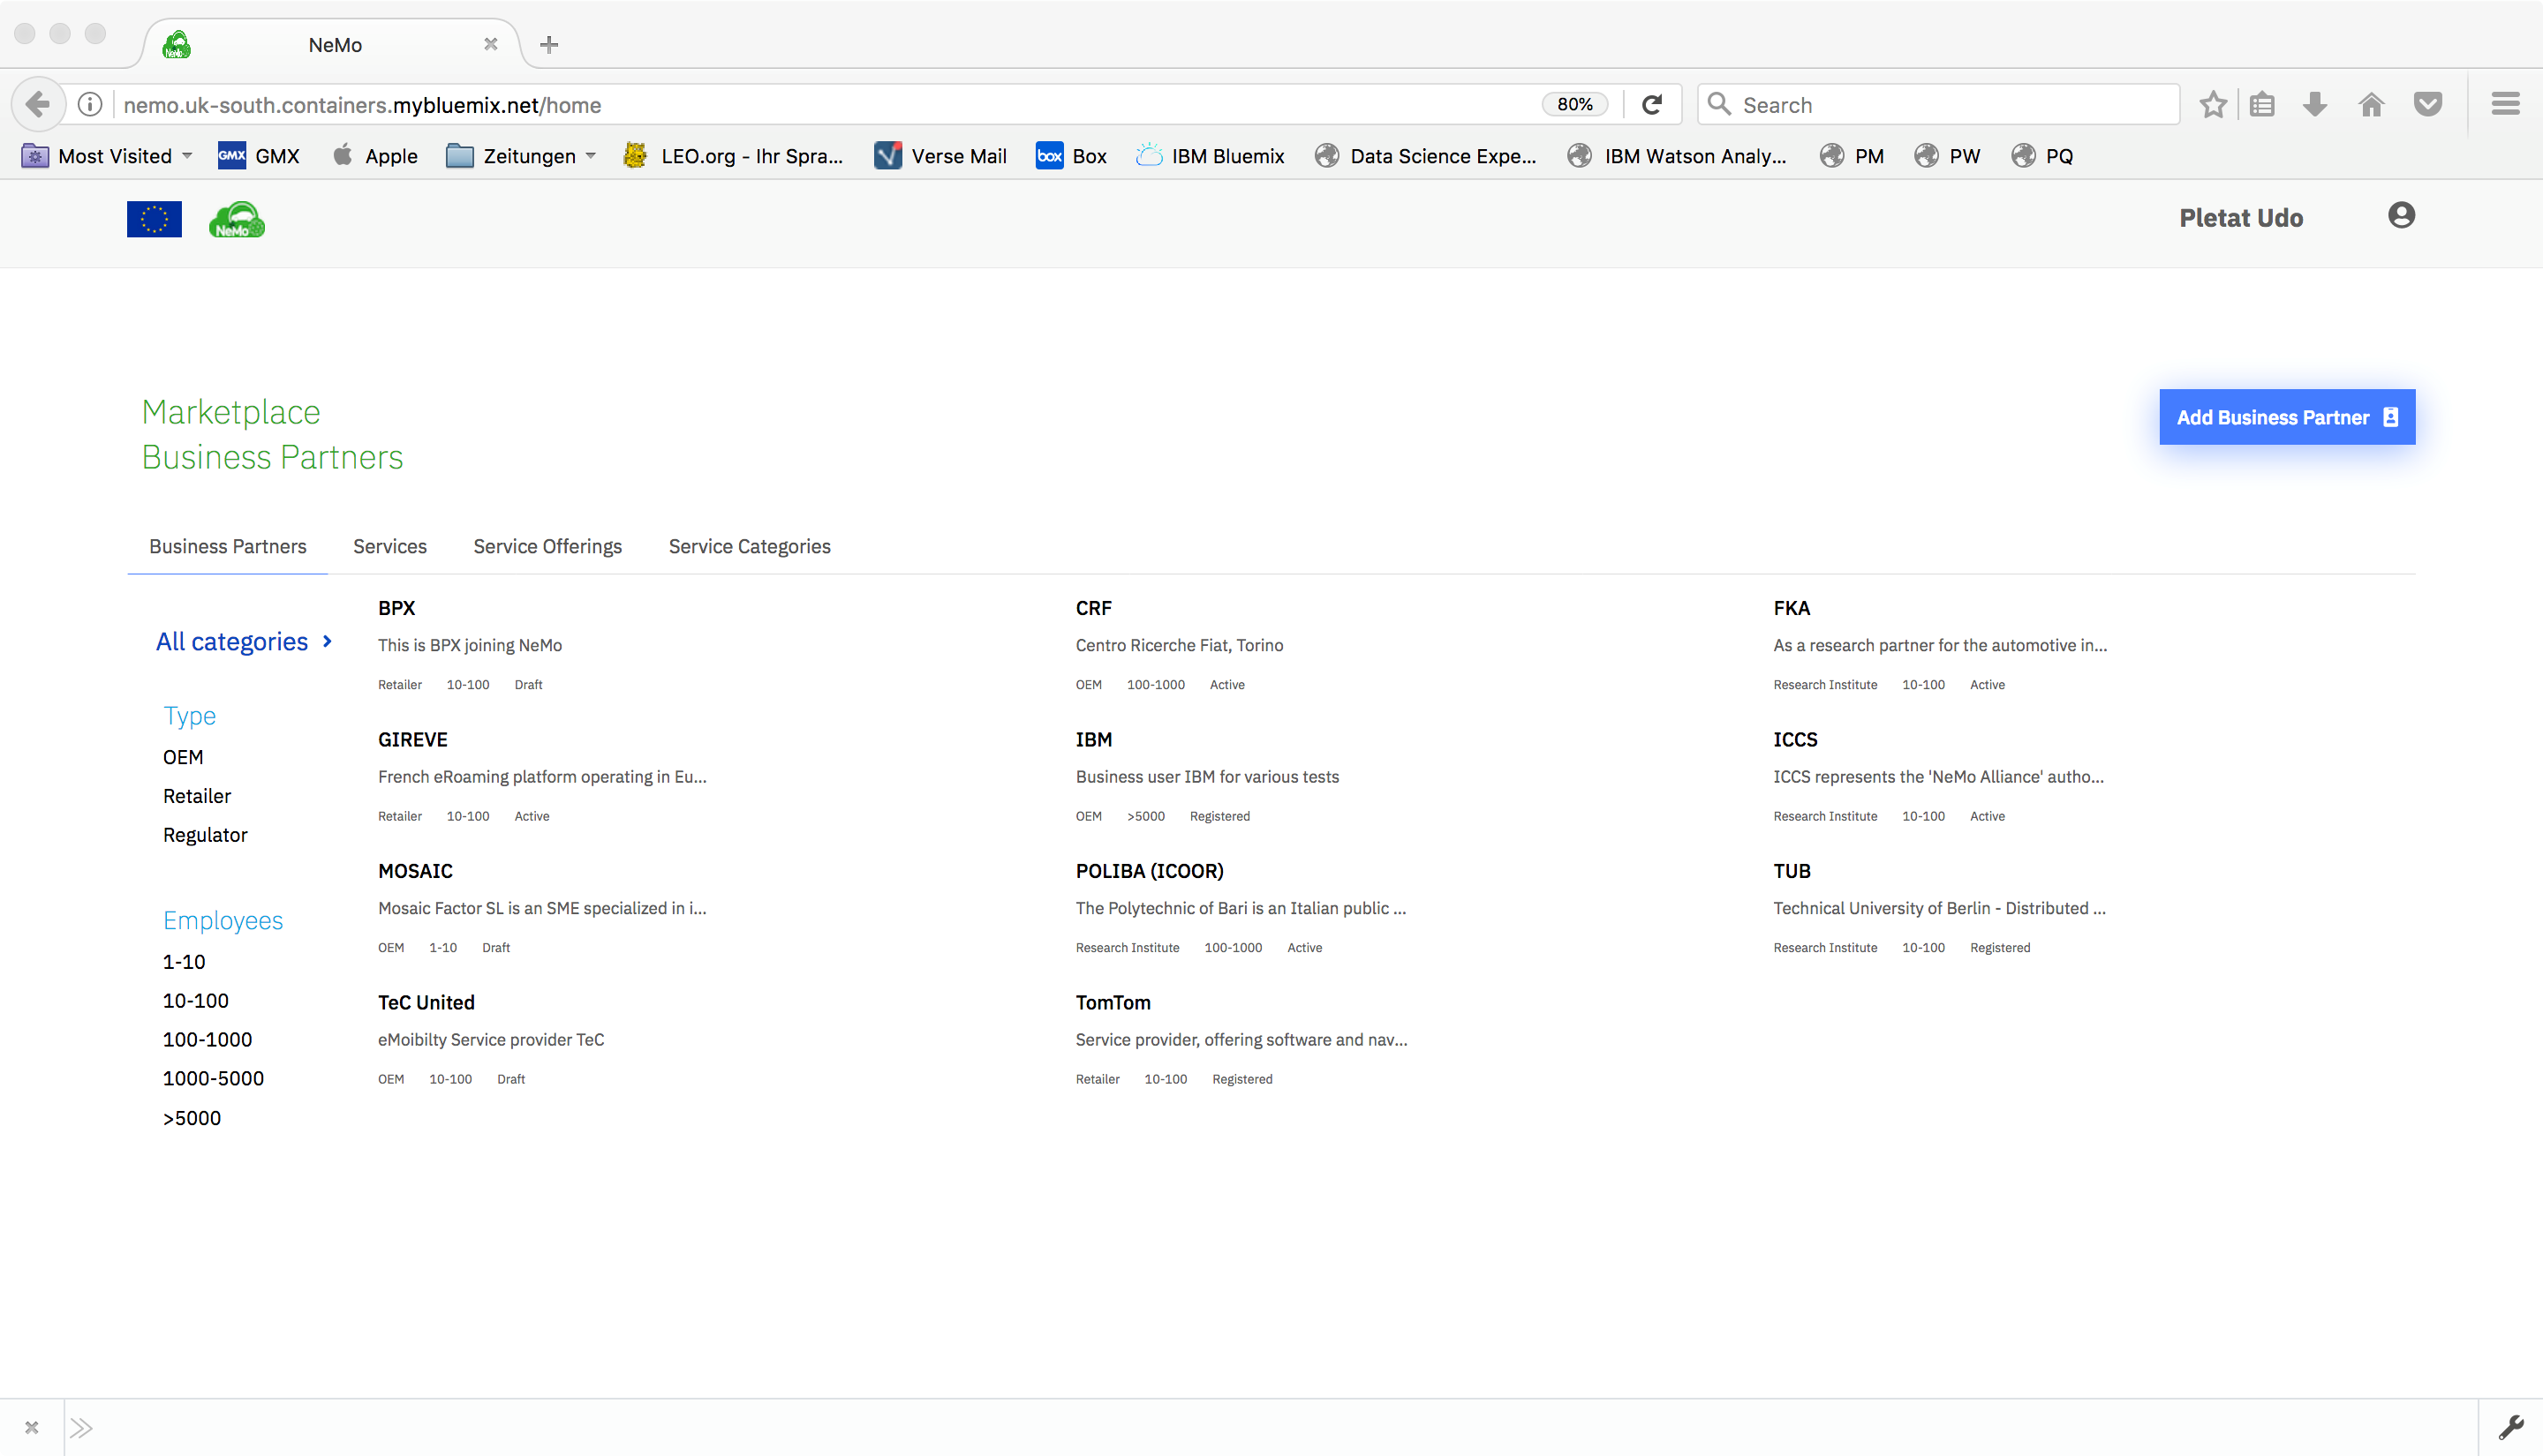Click the user account profile icon
This screenshot has height=1456, width=2543.
[2401, 215]
